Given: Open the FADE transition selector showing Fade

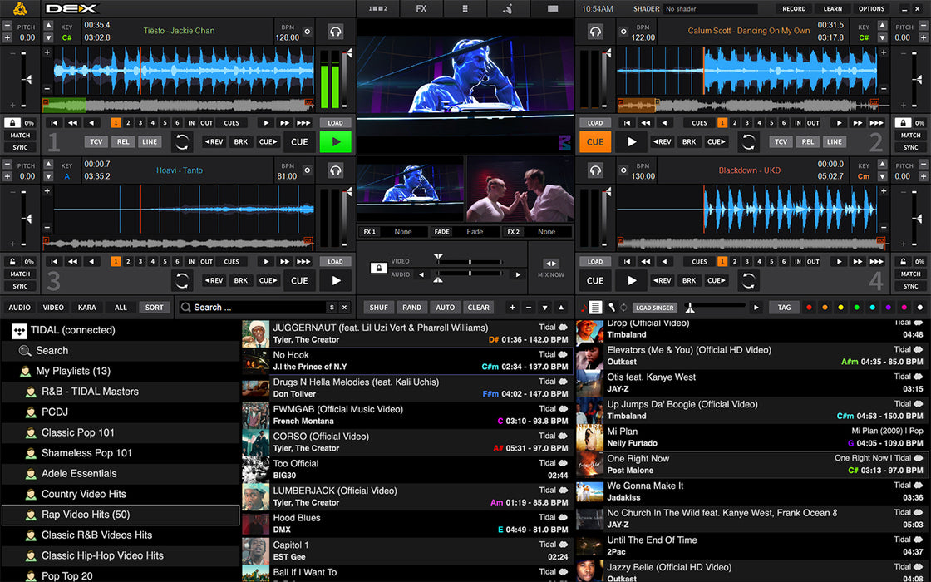Looking at the screenshot, I should tap(475, 232).
